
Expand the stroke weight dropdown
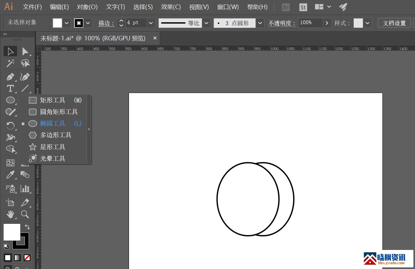(x=151, y=23)
